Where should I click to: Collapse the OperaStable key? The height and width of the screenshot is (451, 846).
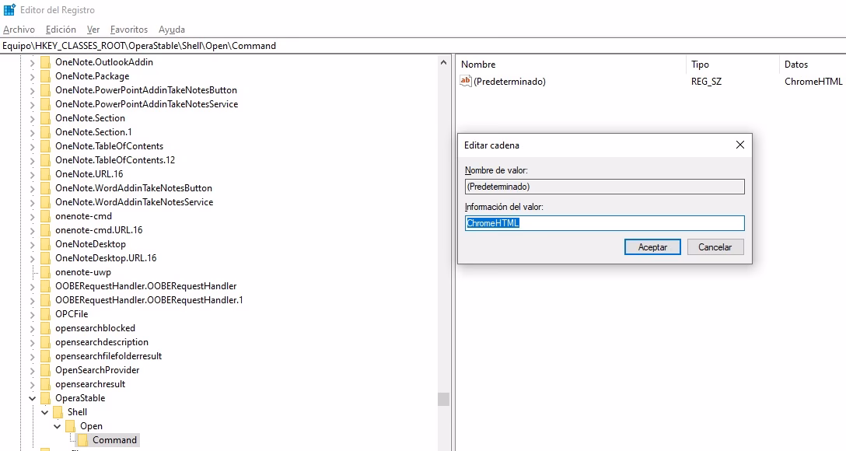(32, 399)
